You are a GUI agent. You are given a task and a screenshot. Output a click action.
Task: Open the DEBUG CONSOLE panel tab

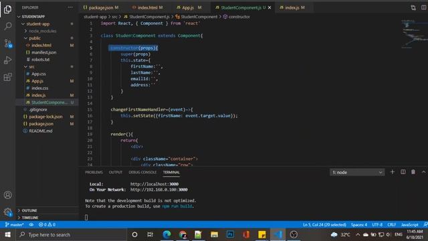click(142, 172)
